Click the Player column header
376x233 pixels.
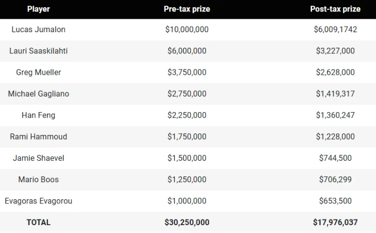click(x=38, y=9)
